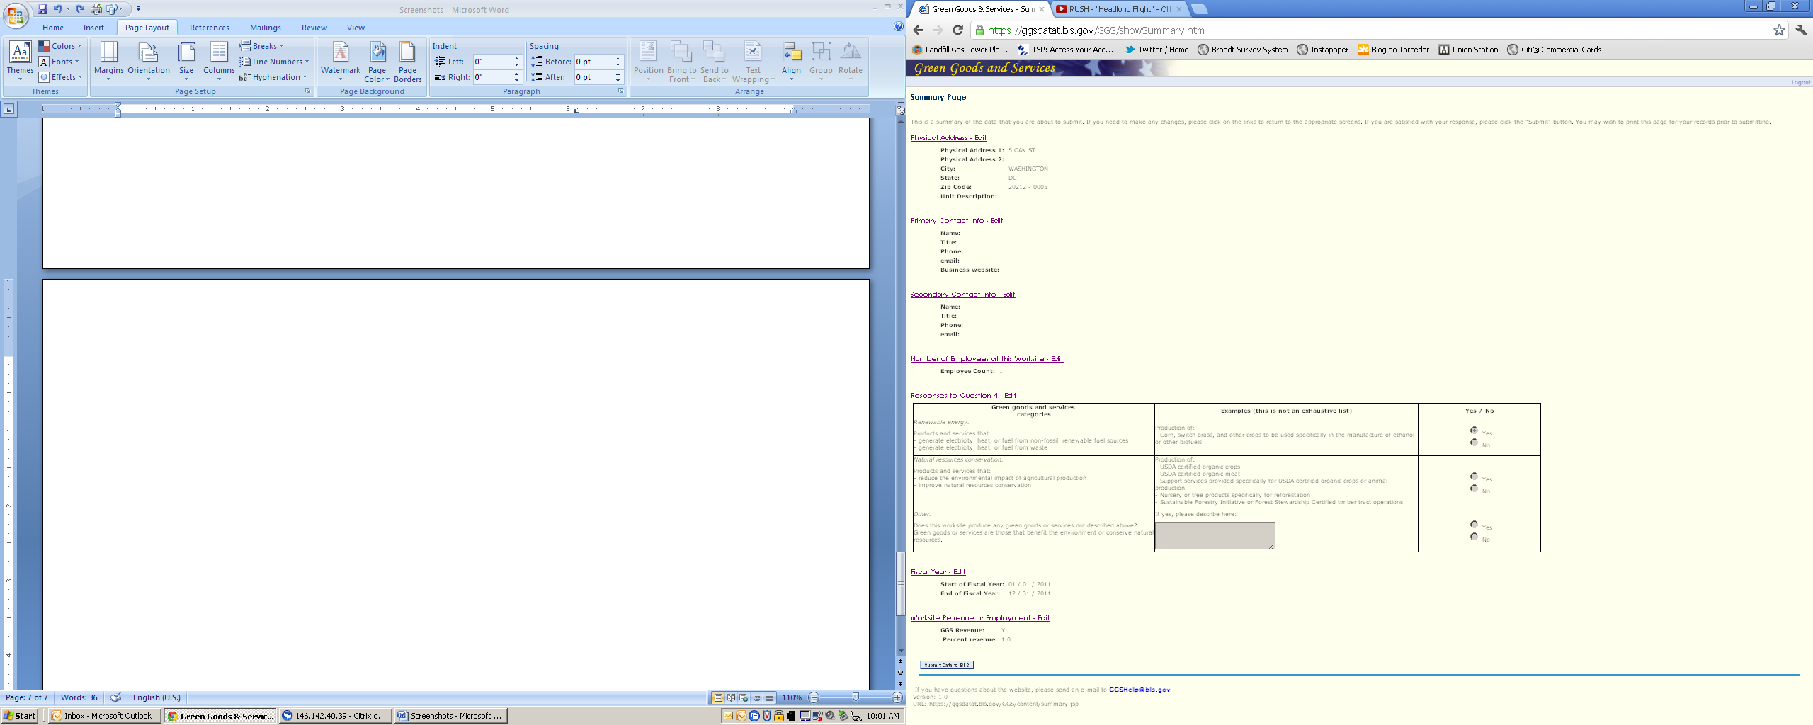The width and height of the screenshot is (1813, 725).
Task: Click the Quick Print printer icon in Word
Action: point(96,9)
